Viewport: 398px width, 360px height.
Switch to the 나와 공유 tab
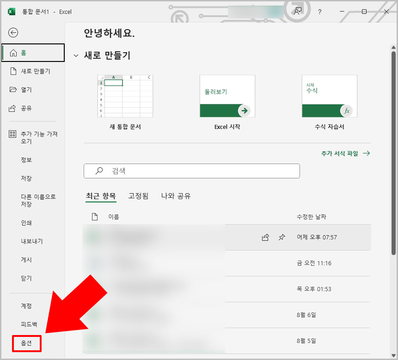176,196
